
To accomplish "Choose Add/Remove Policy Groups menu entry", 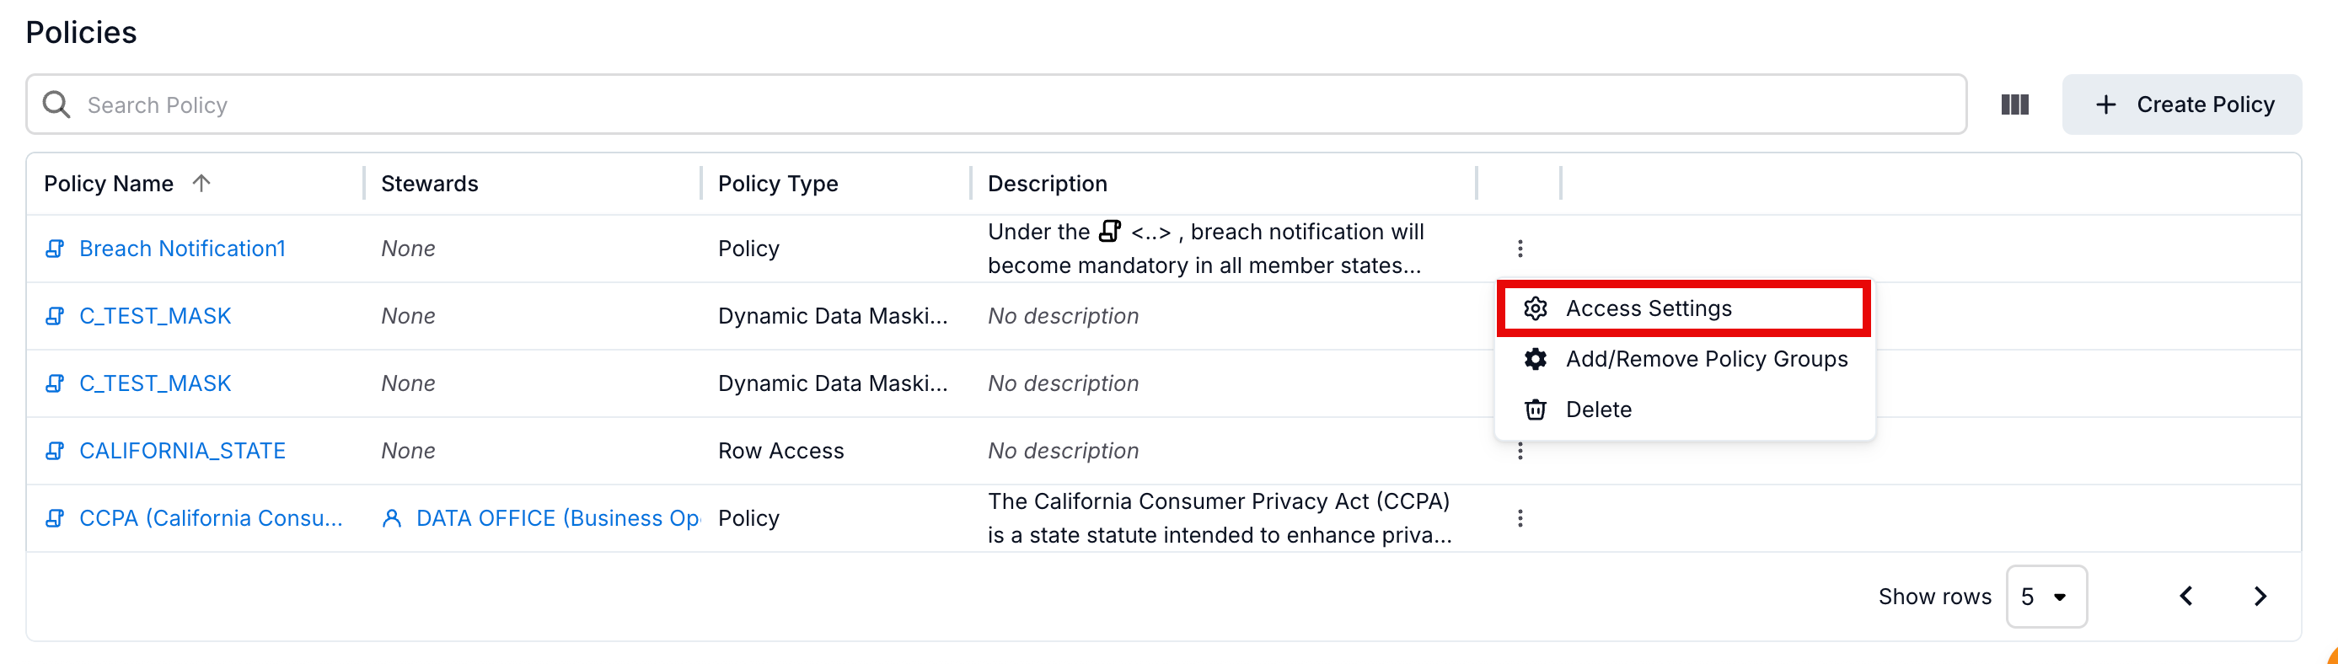I will tap(1705, 359).
